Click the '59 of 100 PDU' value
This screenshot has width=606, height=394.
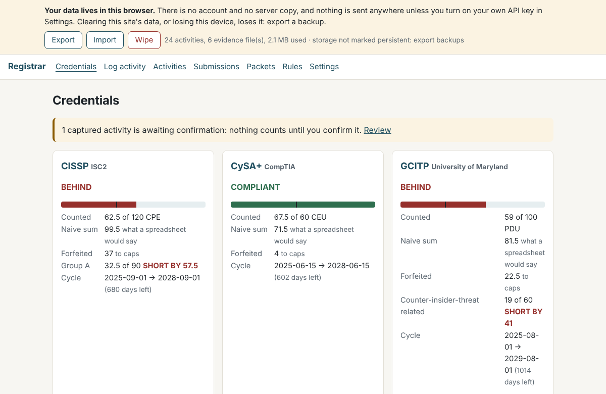click(521, 223)
